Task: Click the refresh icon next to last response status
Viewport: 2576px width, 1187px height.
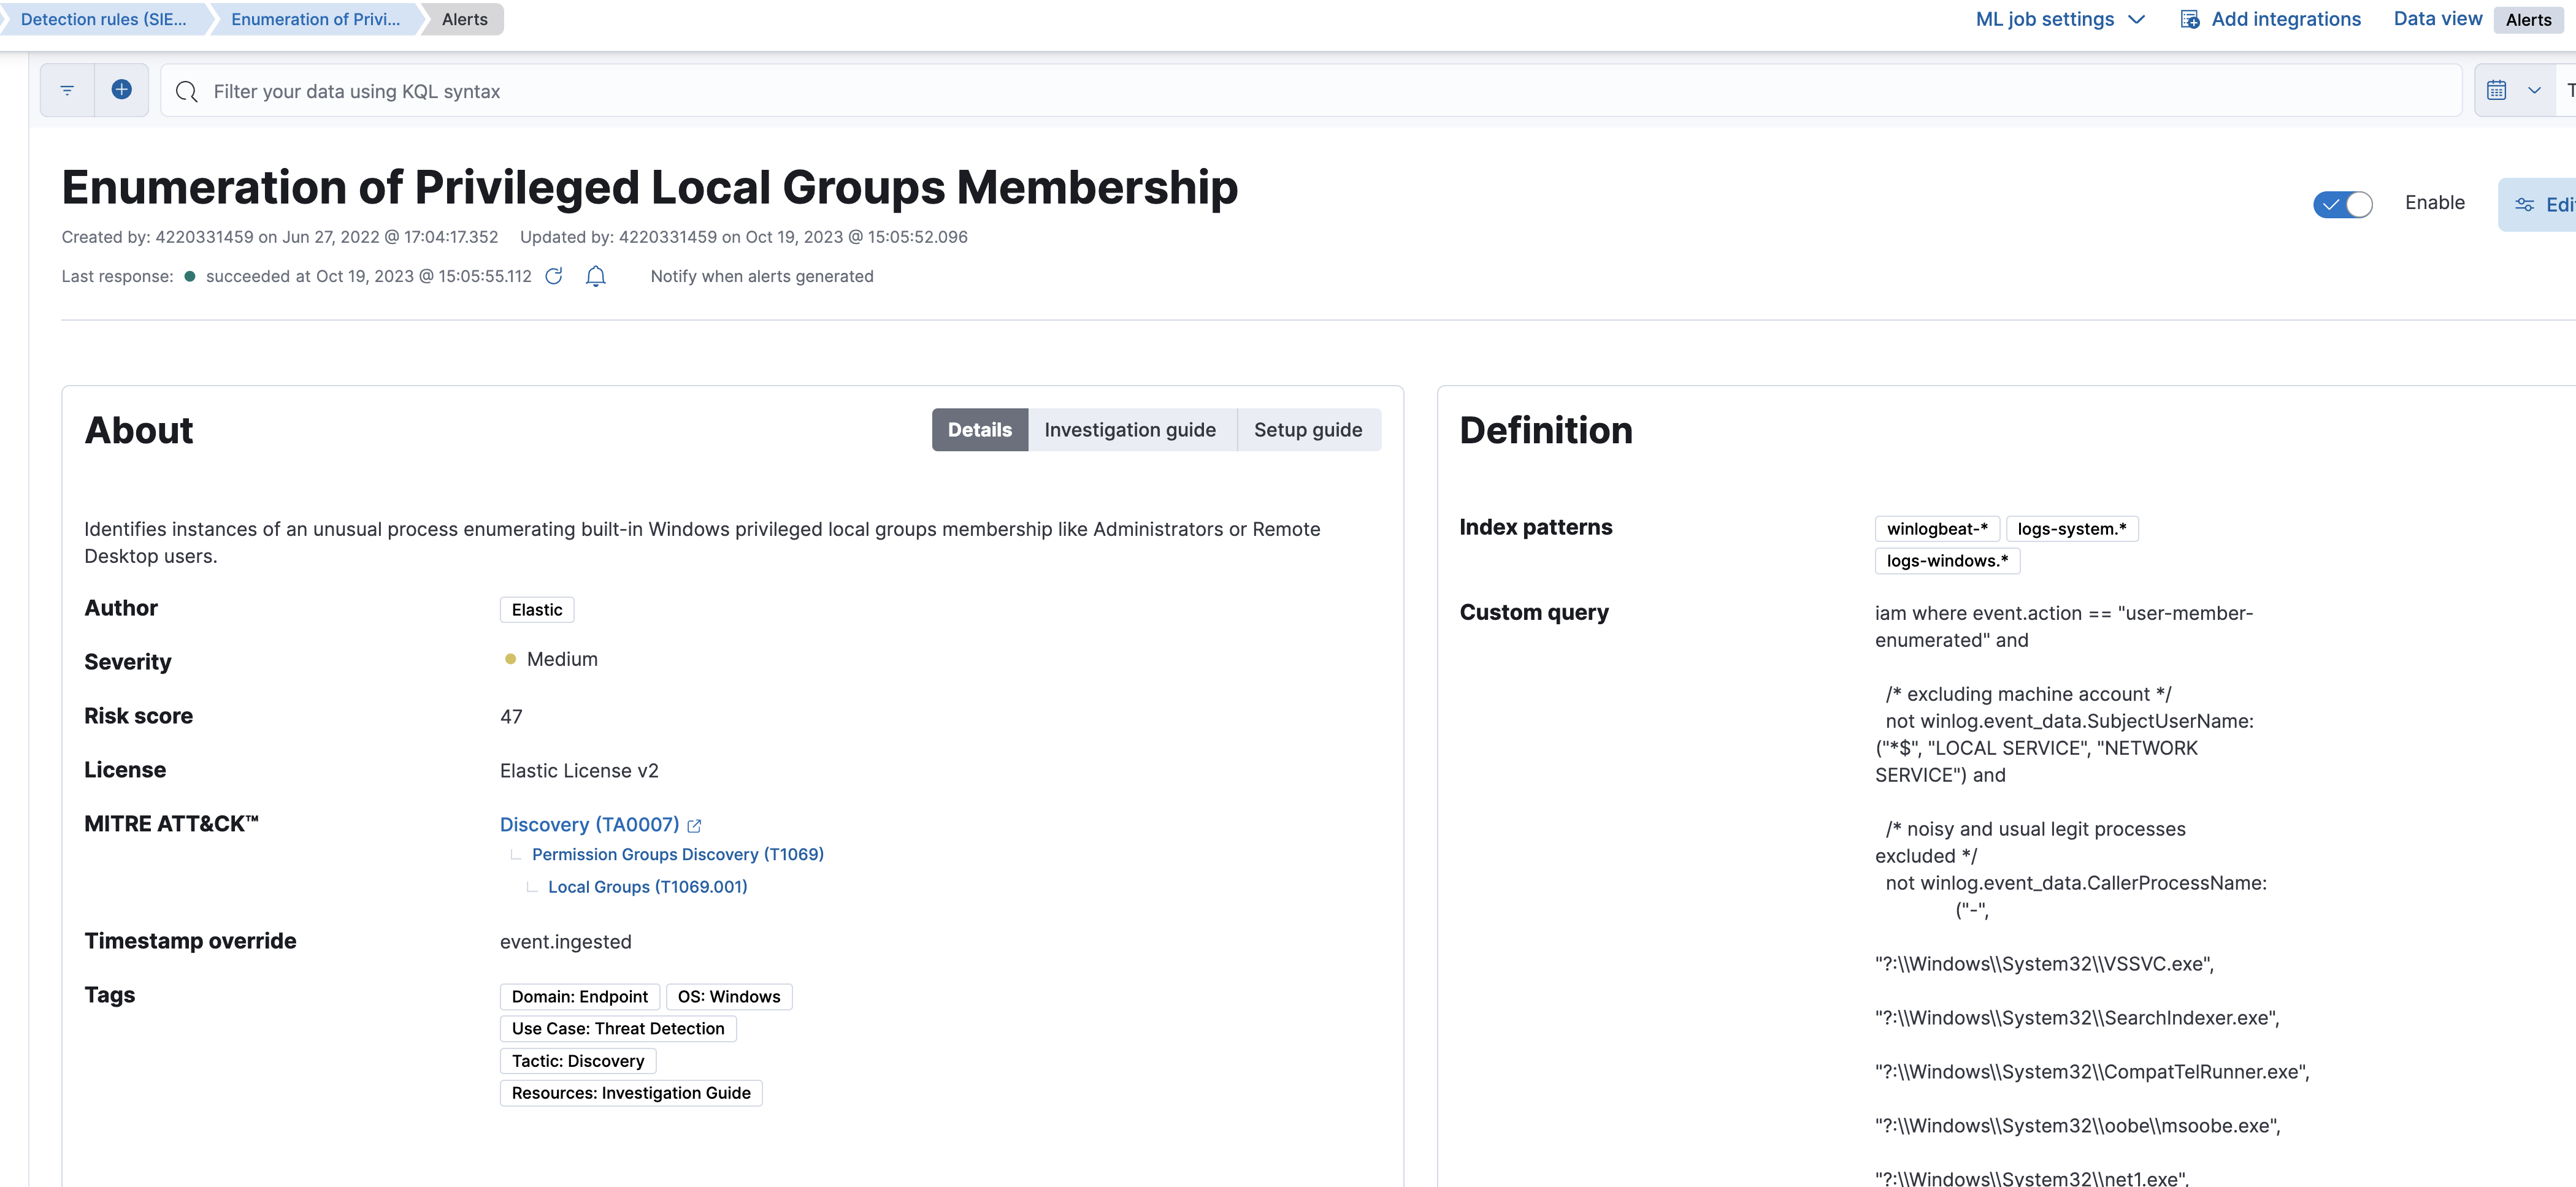Action: point(554,277)
